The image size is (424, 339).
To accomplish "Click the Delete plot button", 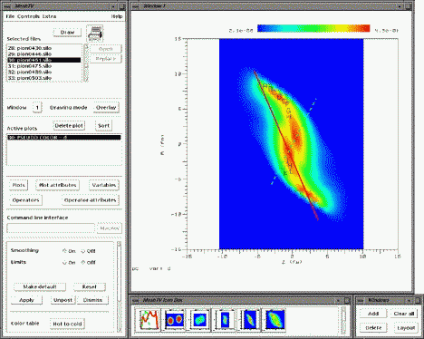I will pos(69,125).
